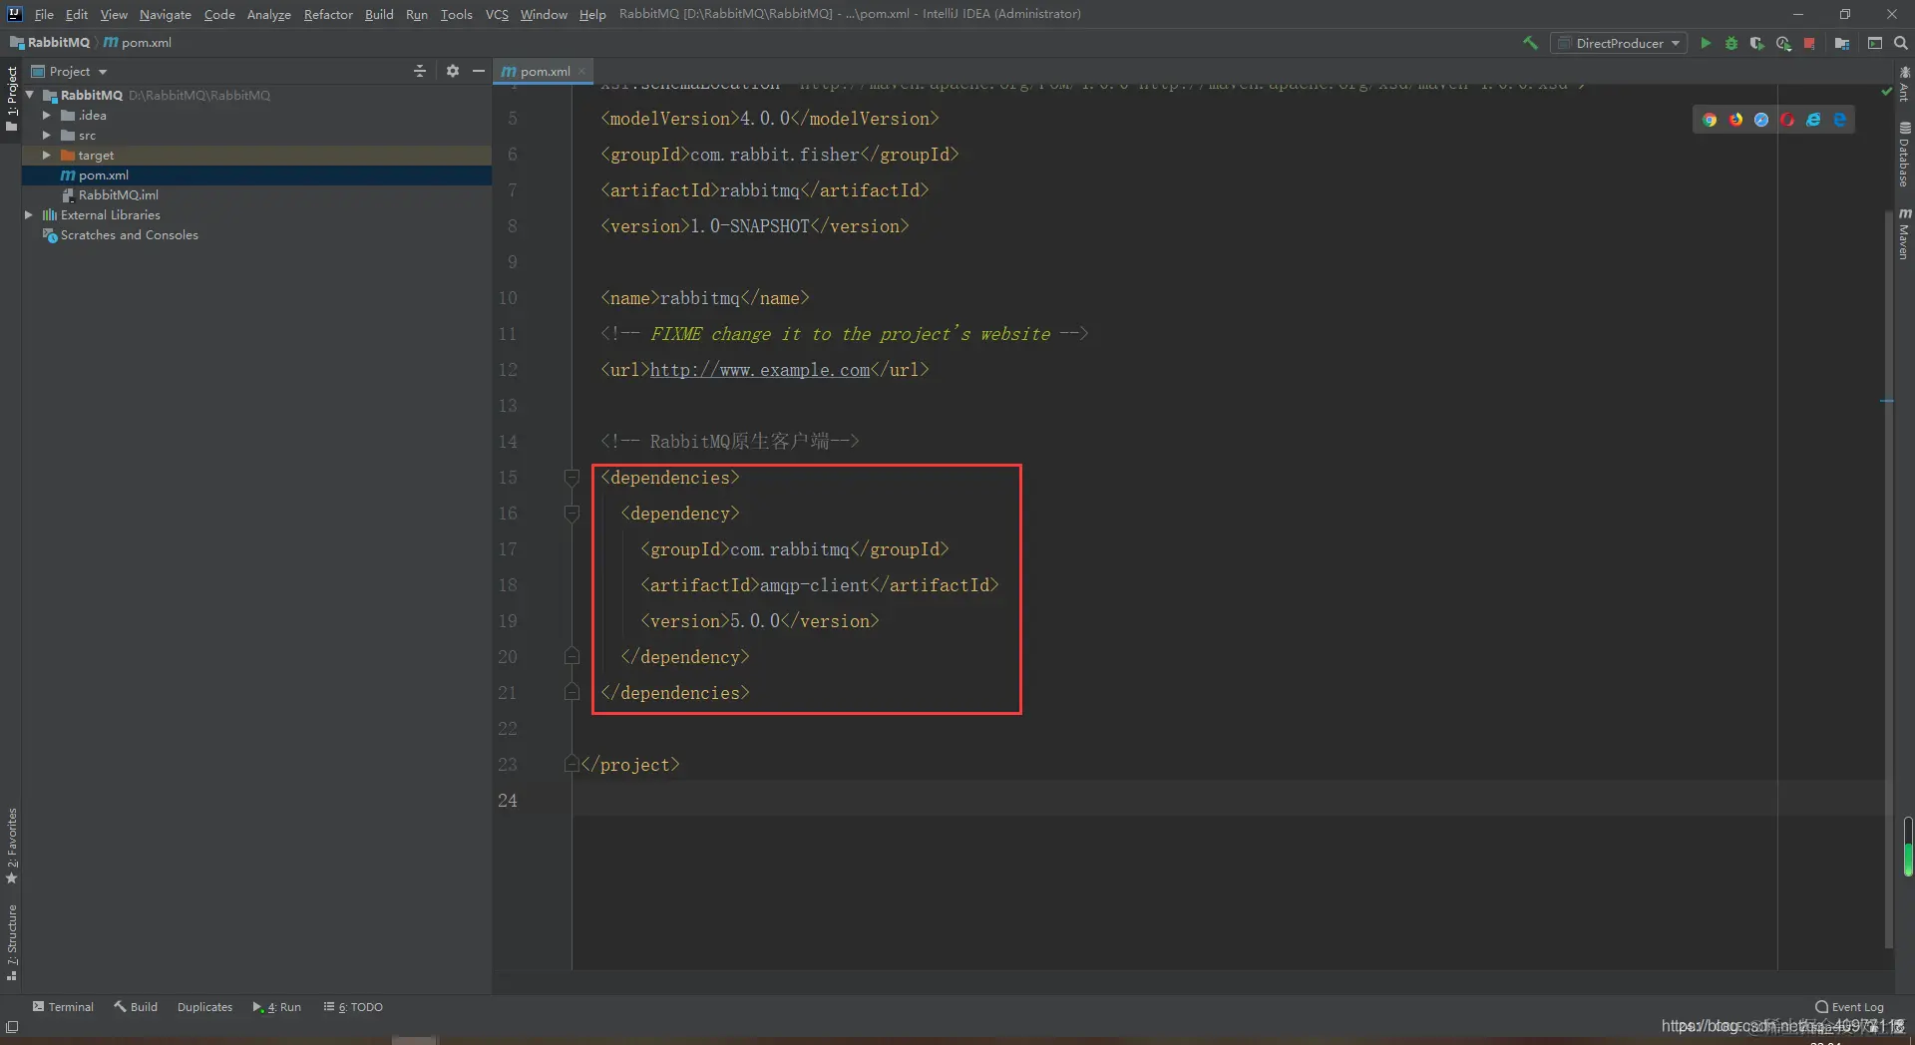The height and width of the screenshot is (1045, 1915).
Task: Hide the Project tool window
Action: 479,71
